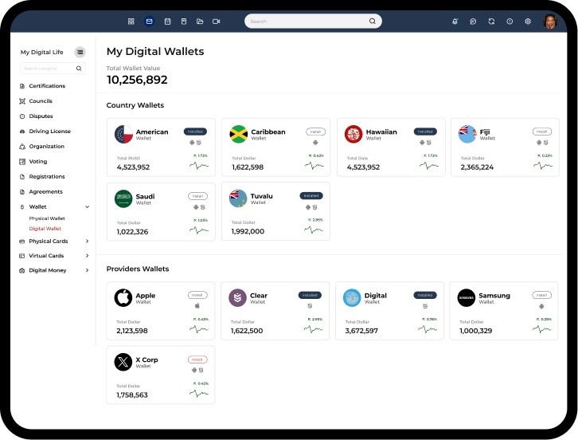Open the calendar icon in top bar
This screenshot has width=578, height=440.
(167, 22)
